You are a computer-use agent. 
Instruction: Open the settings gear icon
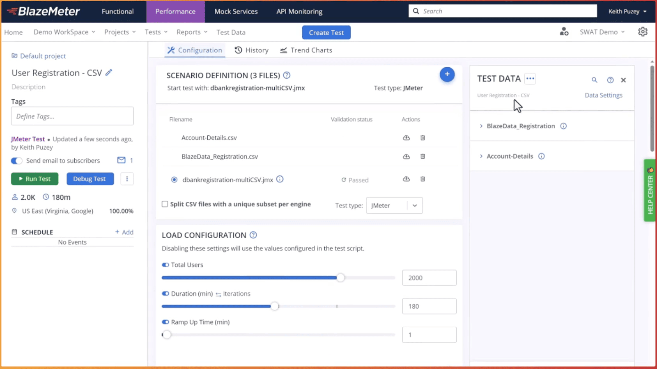643,32
